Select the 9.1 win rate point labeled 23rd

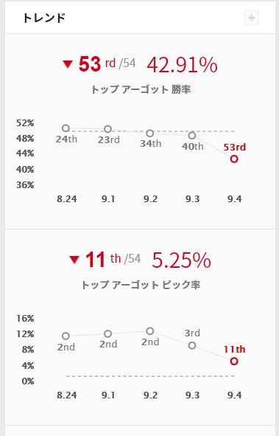(108, 129)
